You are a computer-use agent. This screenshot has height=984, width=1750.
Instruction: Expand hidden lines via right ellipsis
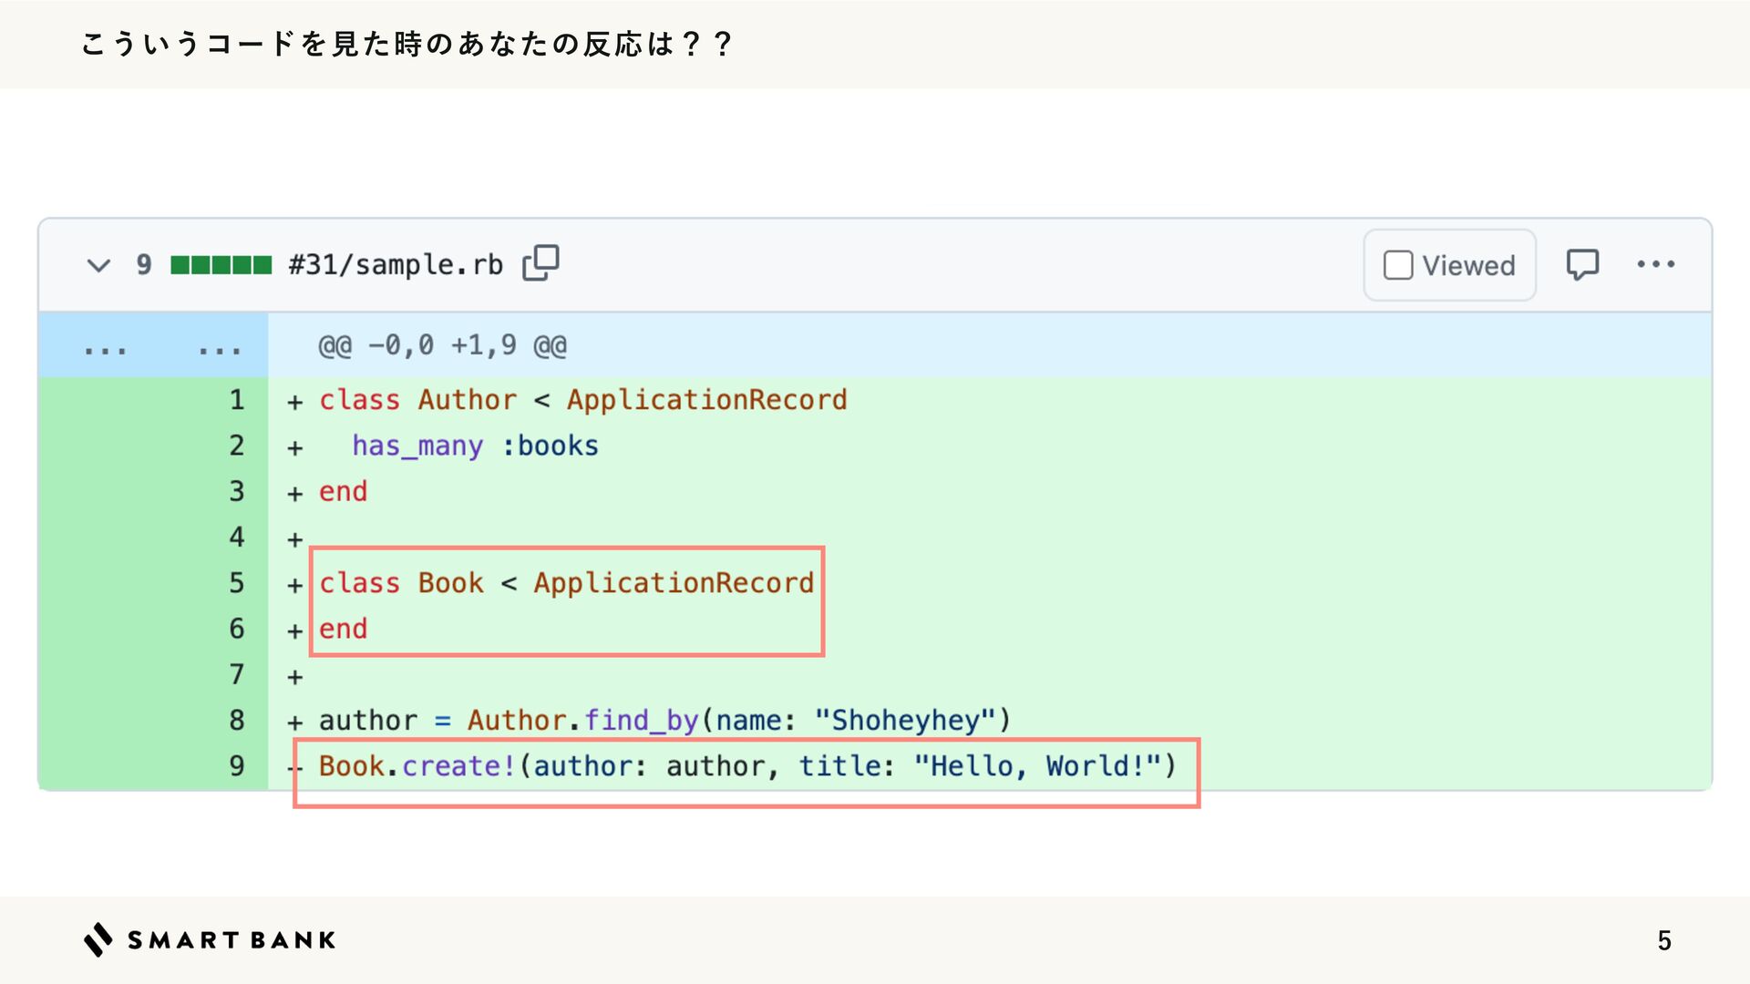[220, 347]
